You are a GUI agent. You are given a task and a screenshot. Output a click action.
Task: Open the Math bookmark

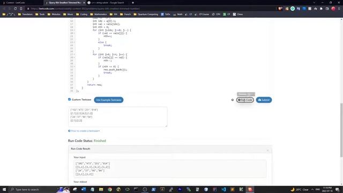tap(178, 14)
